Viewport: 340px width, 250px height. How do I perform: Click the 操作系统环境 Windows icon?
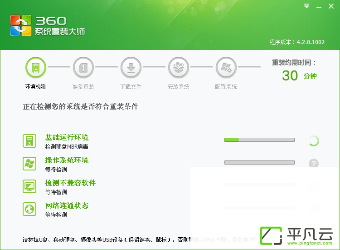coord(29,164)
